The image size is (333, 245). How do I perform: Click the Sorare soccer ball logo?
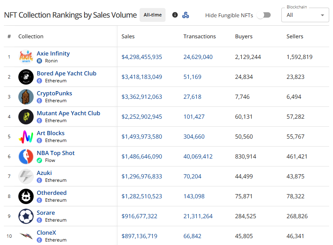(x=26, y=216)
